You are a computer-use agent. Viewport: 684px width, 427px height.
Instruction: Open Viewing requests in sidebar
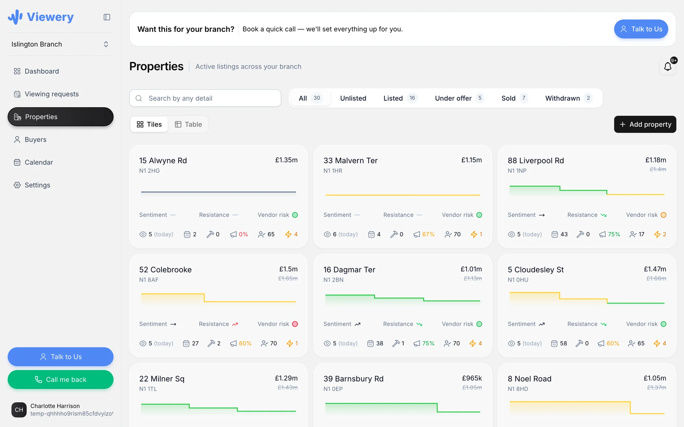61,94
